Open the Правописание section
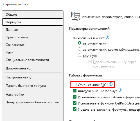Screen dimensions: 140x121 (x=33, y=37)
